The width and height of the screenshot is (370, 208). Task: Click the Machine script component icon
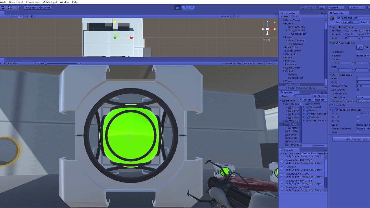coord(333,110)
